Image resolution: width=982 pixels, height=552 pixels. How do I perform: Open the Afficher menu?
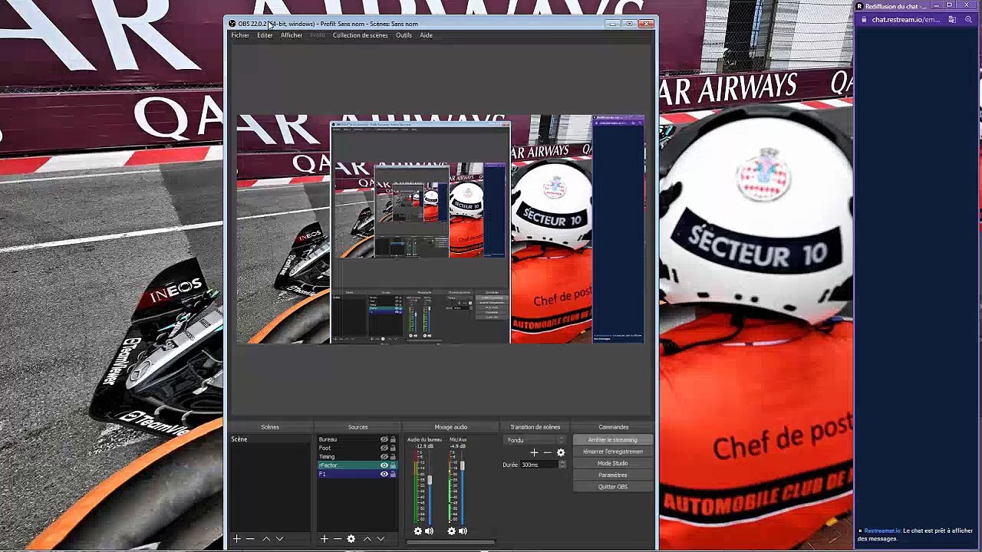point(292,35)
